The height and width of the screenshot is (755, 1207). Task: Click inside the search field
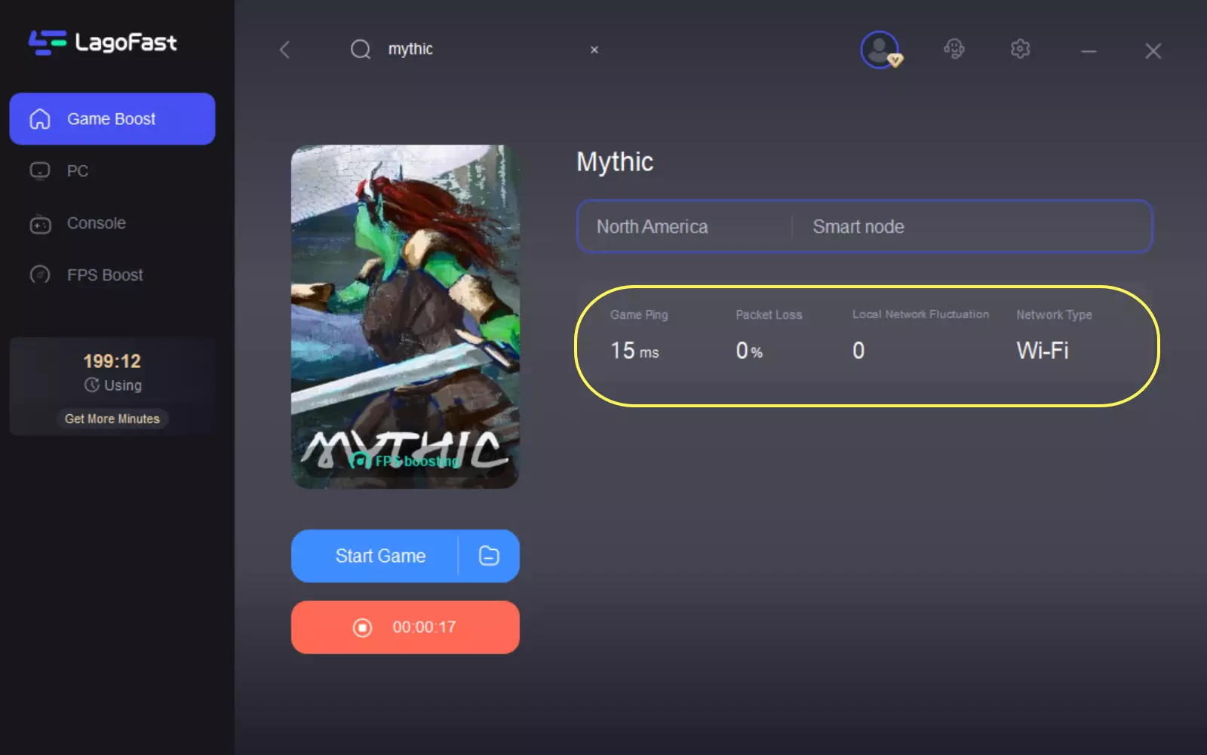(483, 50)
